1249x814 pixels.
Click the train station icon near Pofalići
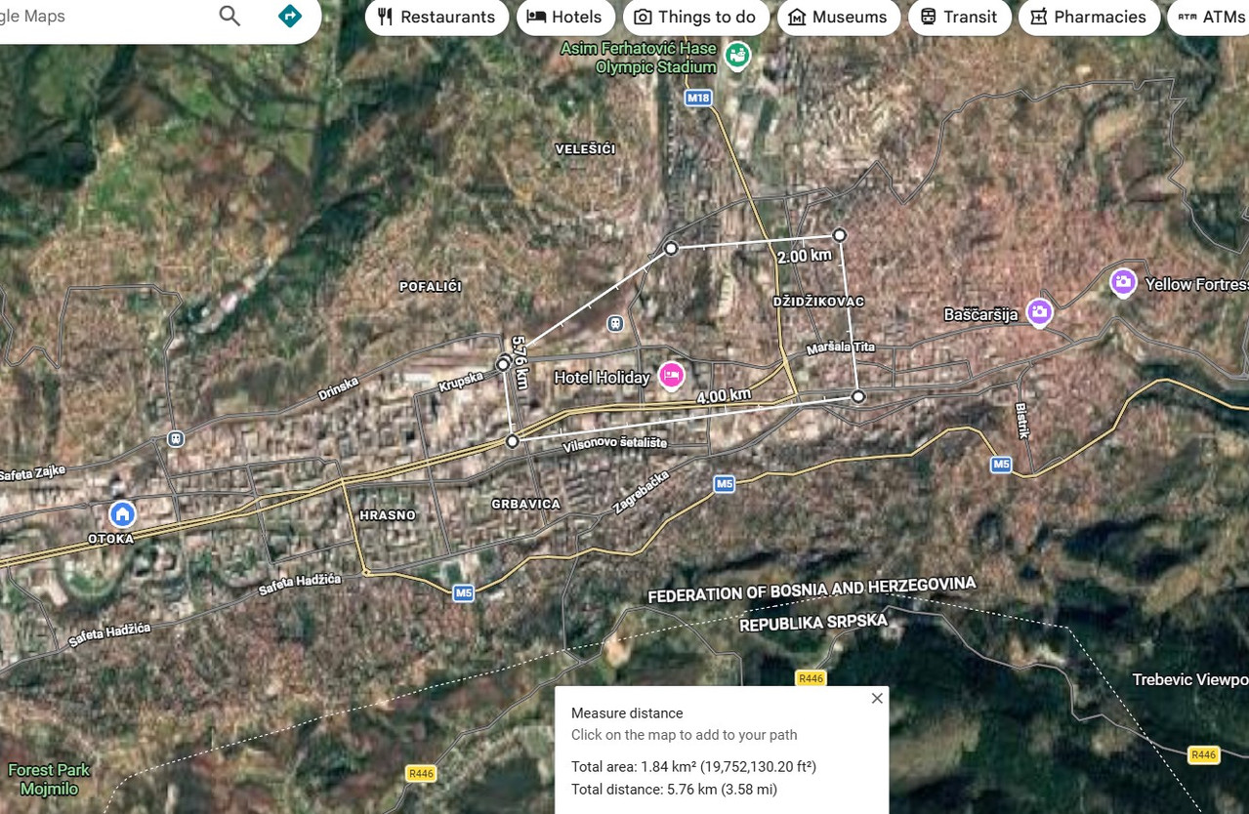click(x=615, y=323)
